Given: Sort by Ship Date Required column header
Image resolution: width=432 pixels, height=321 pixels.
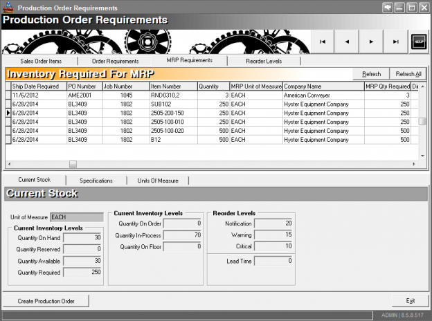Looking at the screenshot, I should pyautogui.click(x=39, y=86).
